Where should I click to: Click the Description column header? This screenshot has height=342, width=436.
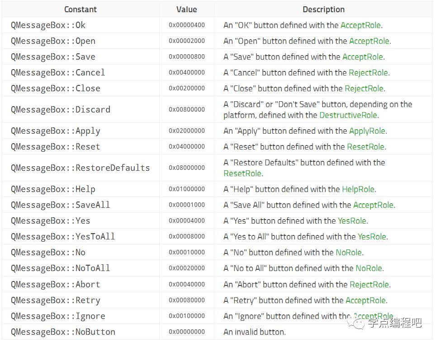tap(323, 9)
